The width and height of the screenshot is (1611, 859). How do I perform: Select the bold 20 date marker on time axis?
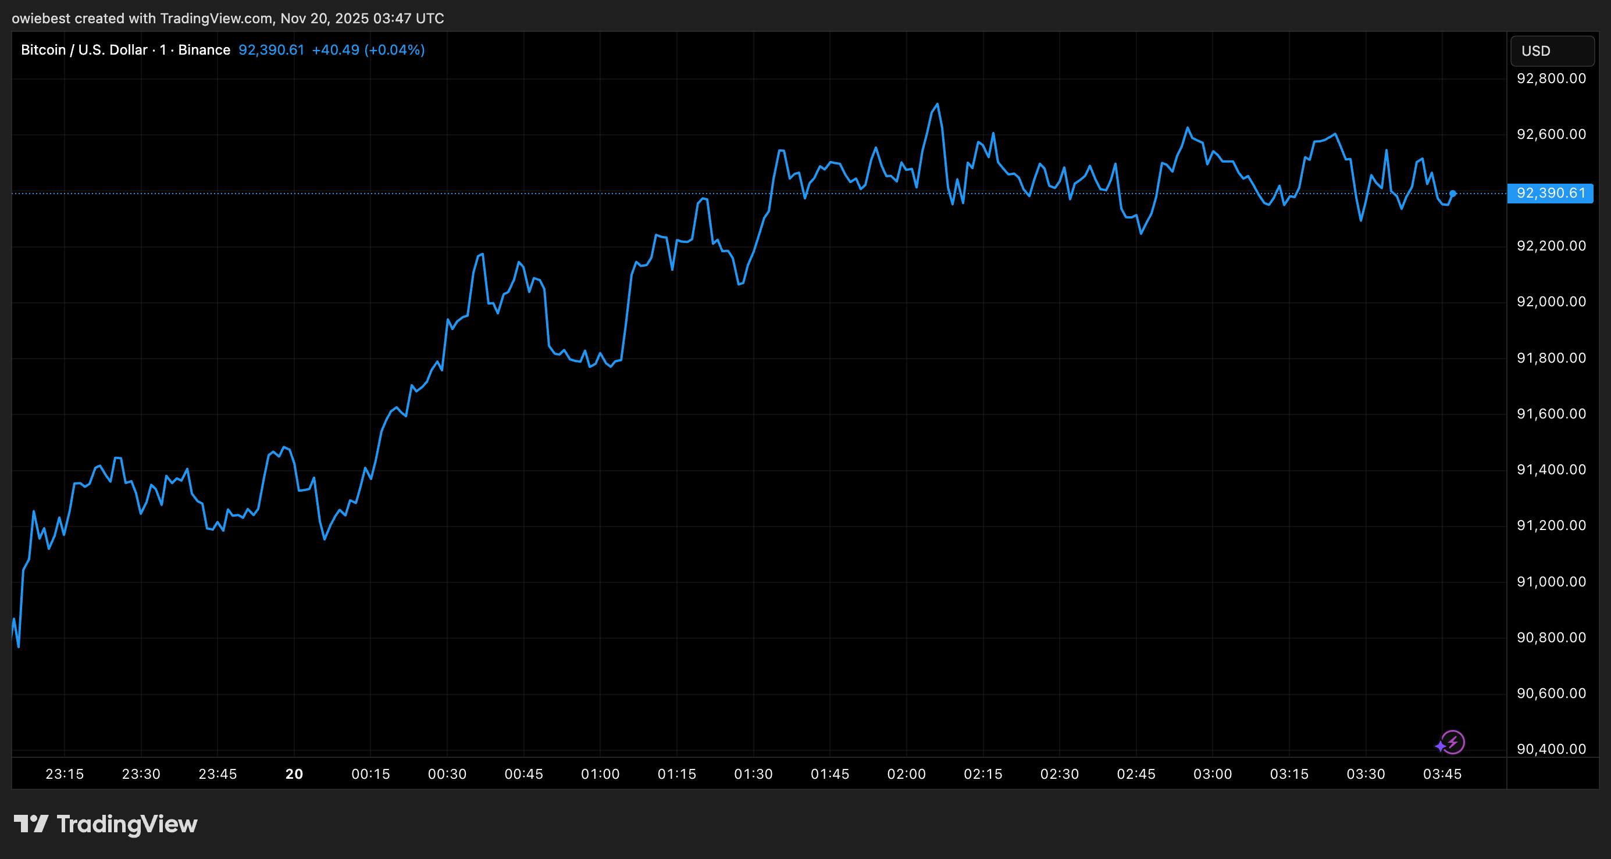293,774
